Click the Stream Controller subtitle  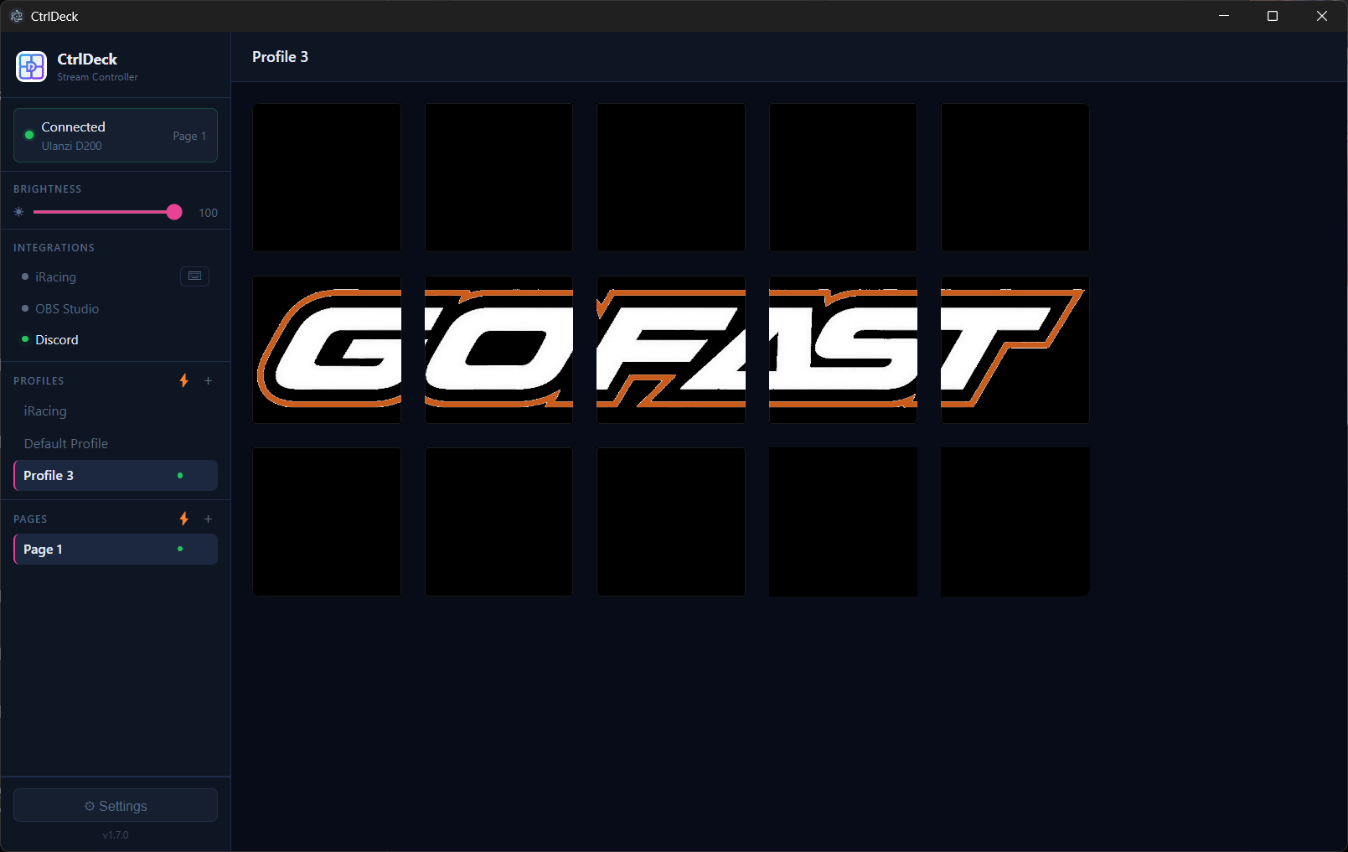click(x=97, y=77)
